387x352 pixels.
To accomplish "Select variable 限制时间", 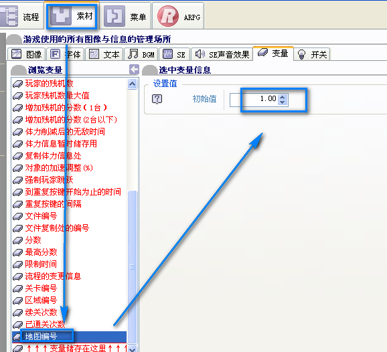I will click(41, 264).
